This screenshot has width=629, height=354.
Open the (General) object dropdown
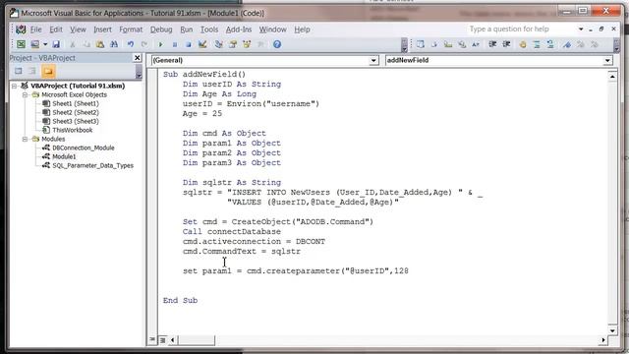pyautogui.click(x=373, y=60)
